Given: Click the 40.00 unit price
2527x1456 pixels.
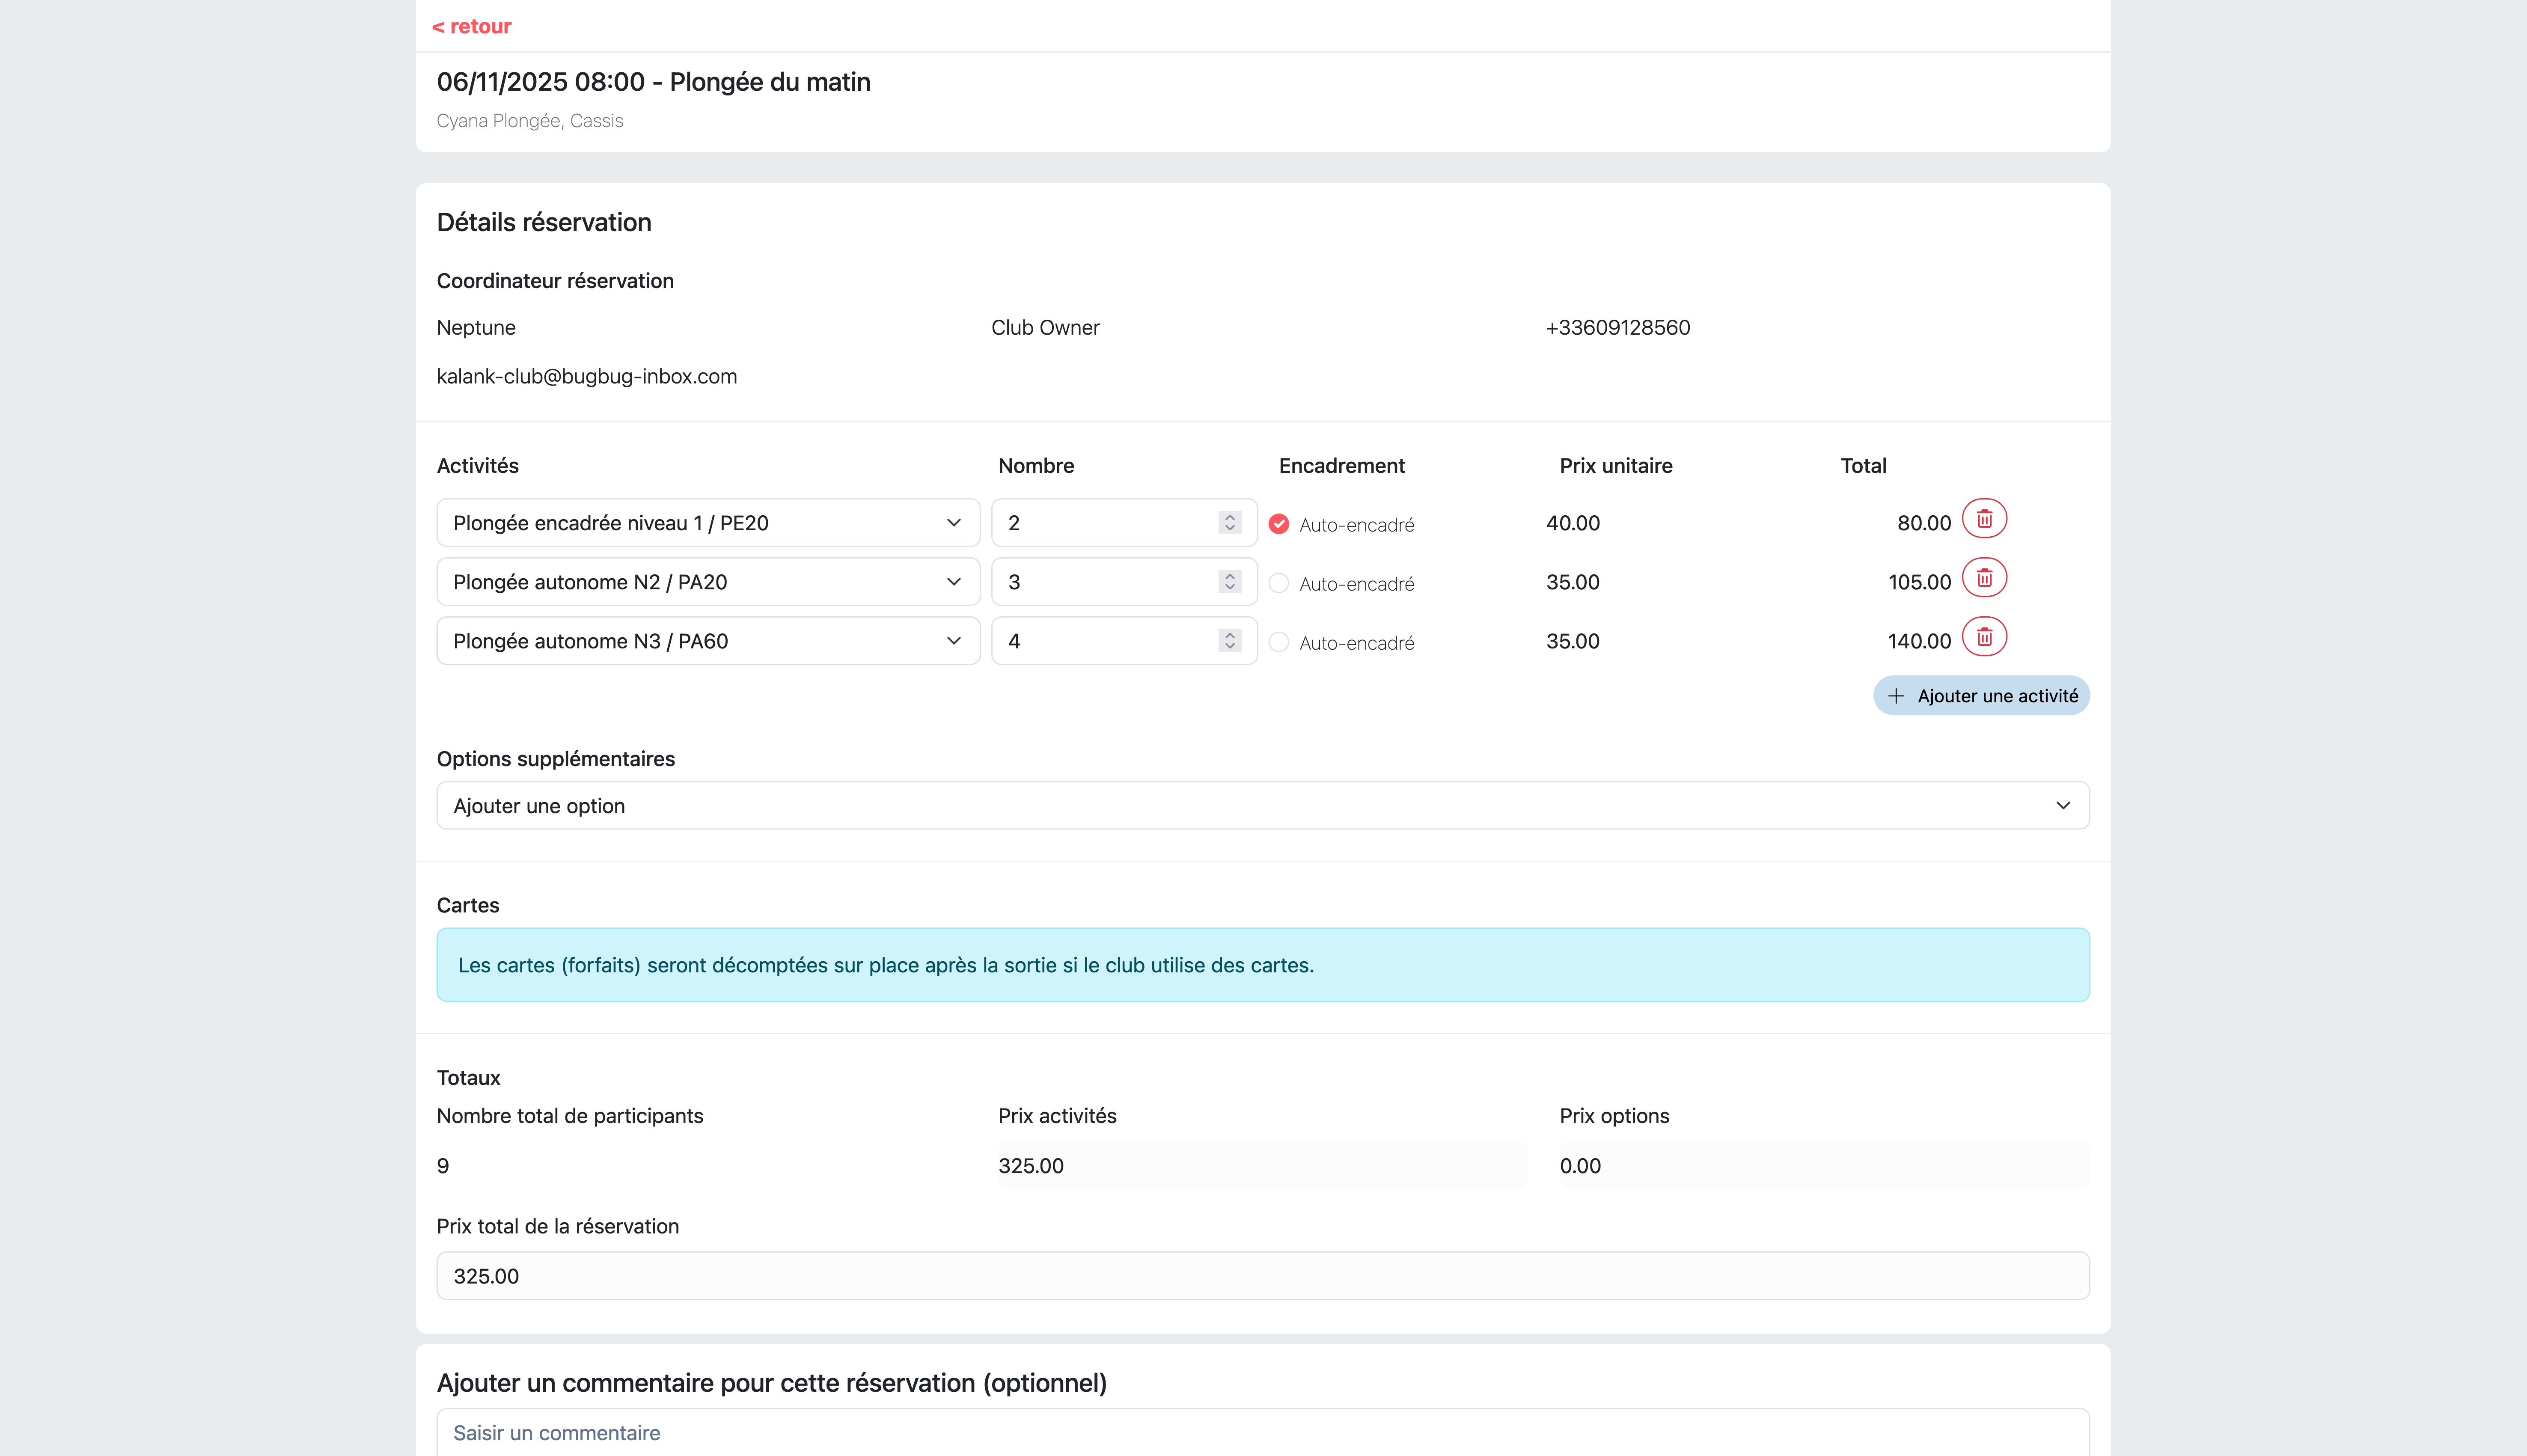Looking at the screenshot, I should coord(1573,523).
